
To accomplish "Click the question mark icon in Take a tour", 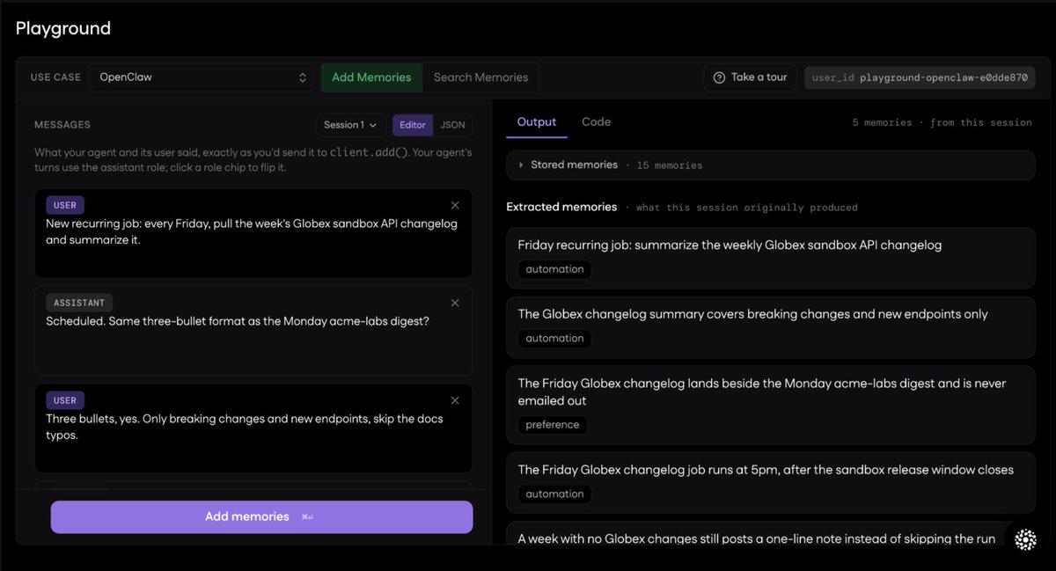I will (719, 77).
